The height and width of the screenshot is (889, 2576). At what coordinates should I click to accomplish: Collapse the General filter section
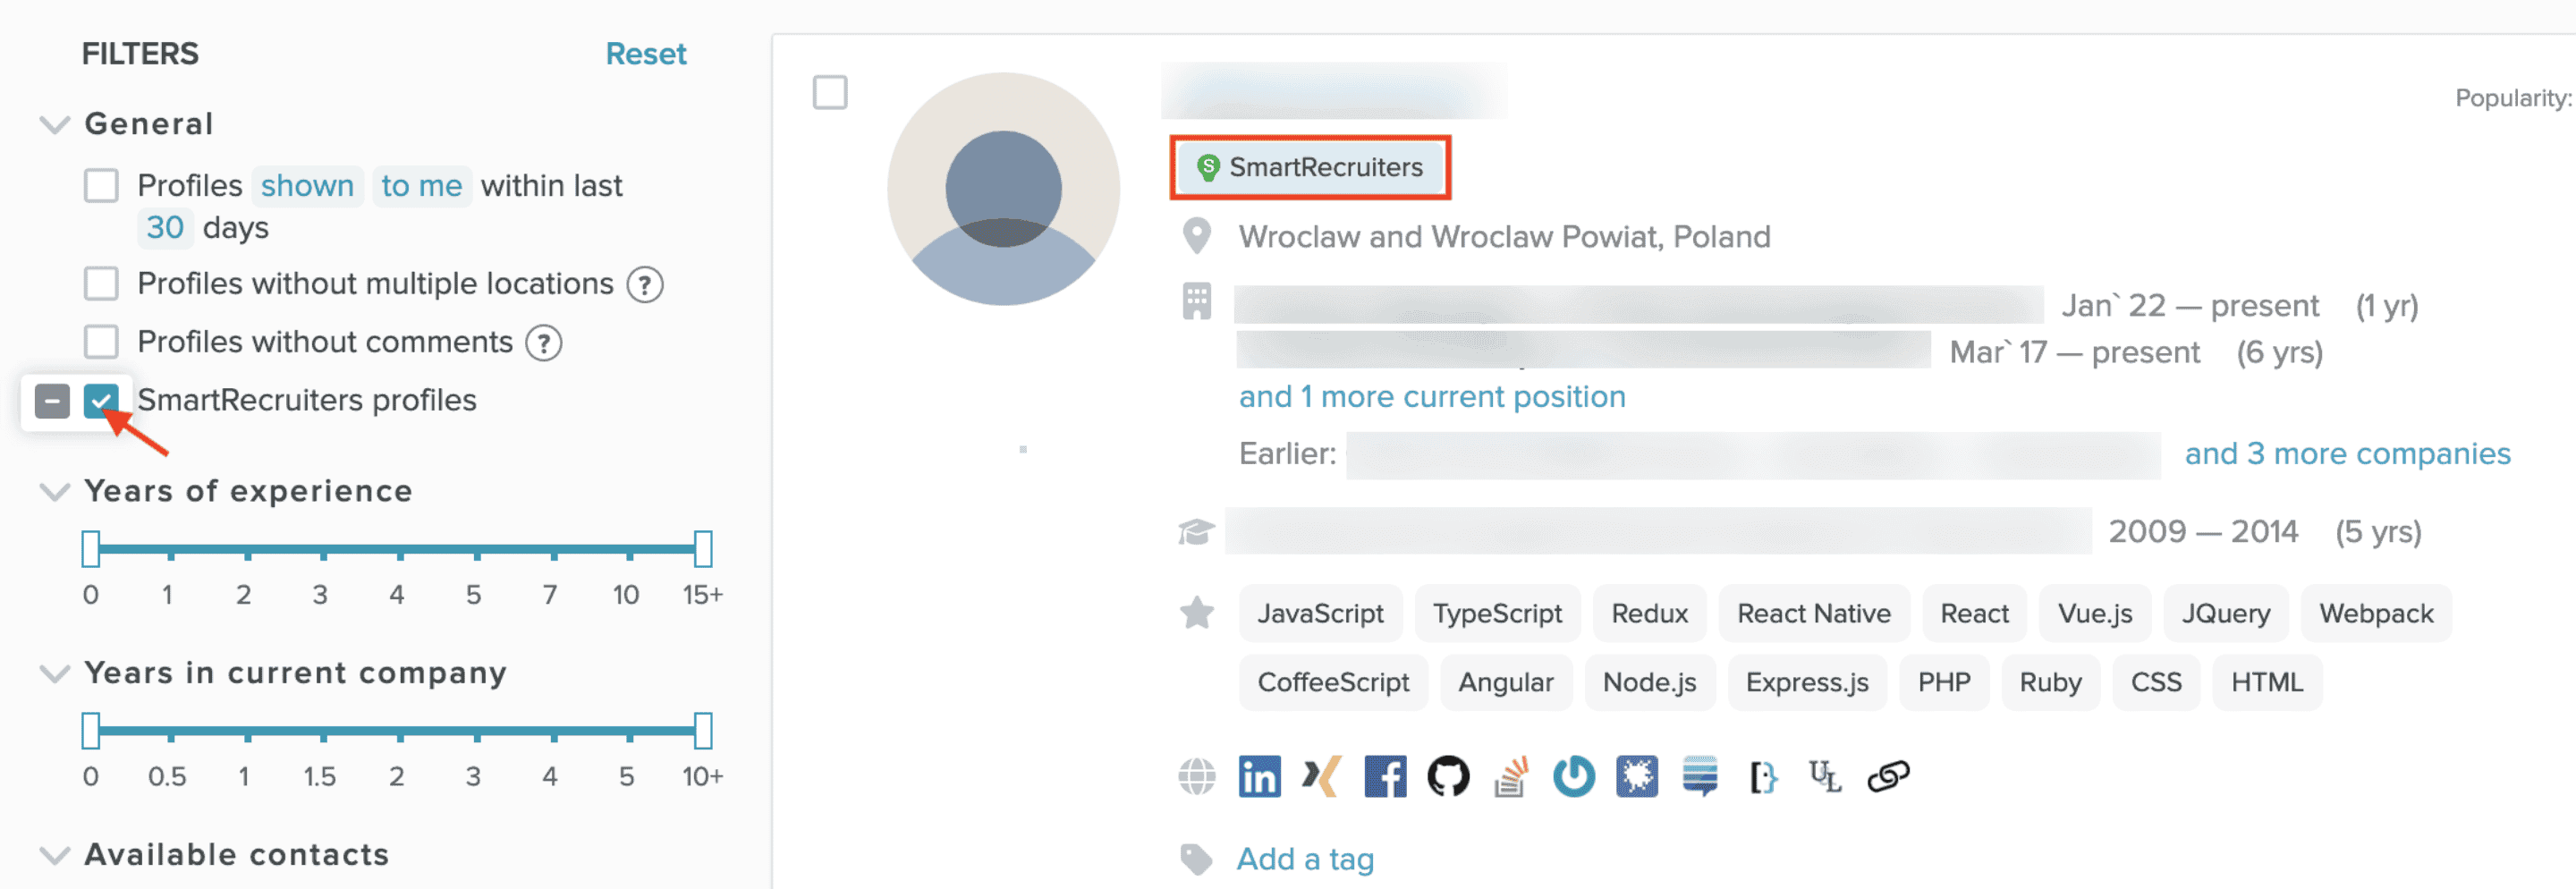point(54,124)
